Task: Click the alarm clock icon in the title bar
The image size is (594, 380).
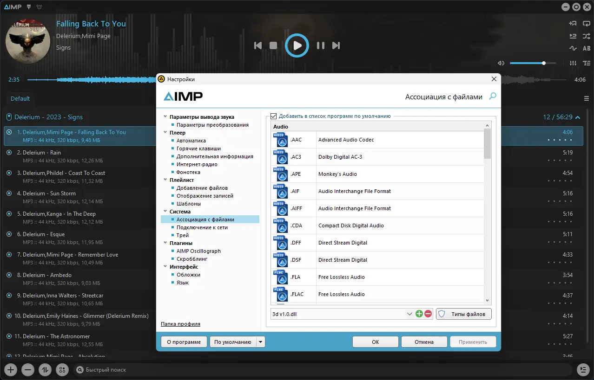Action: pos(39,7)
